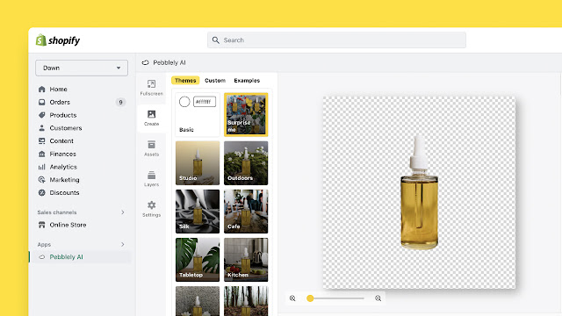Click the Shopify logo
This screenshot has height=316, width=562.
tap(58, 40)
